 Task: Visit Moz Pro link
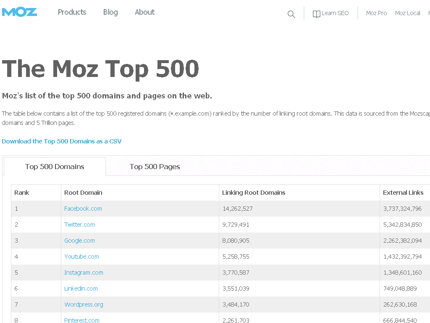(x=376, y=13)
